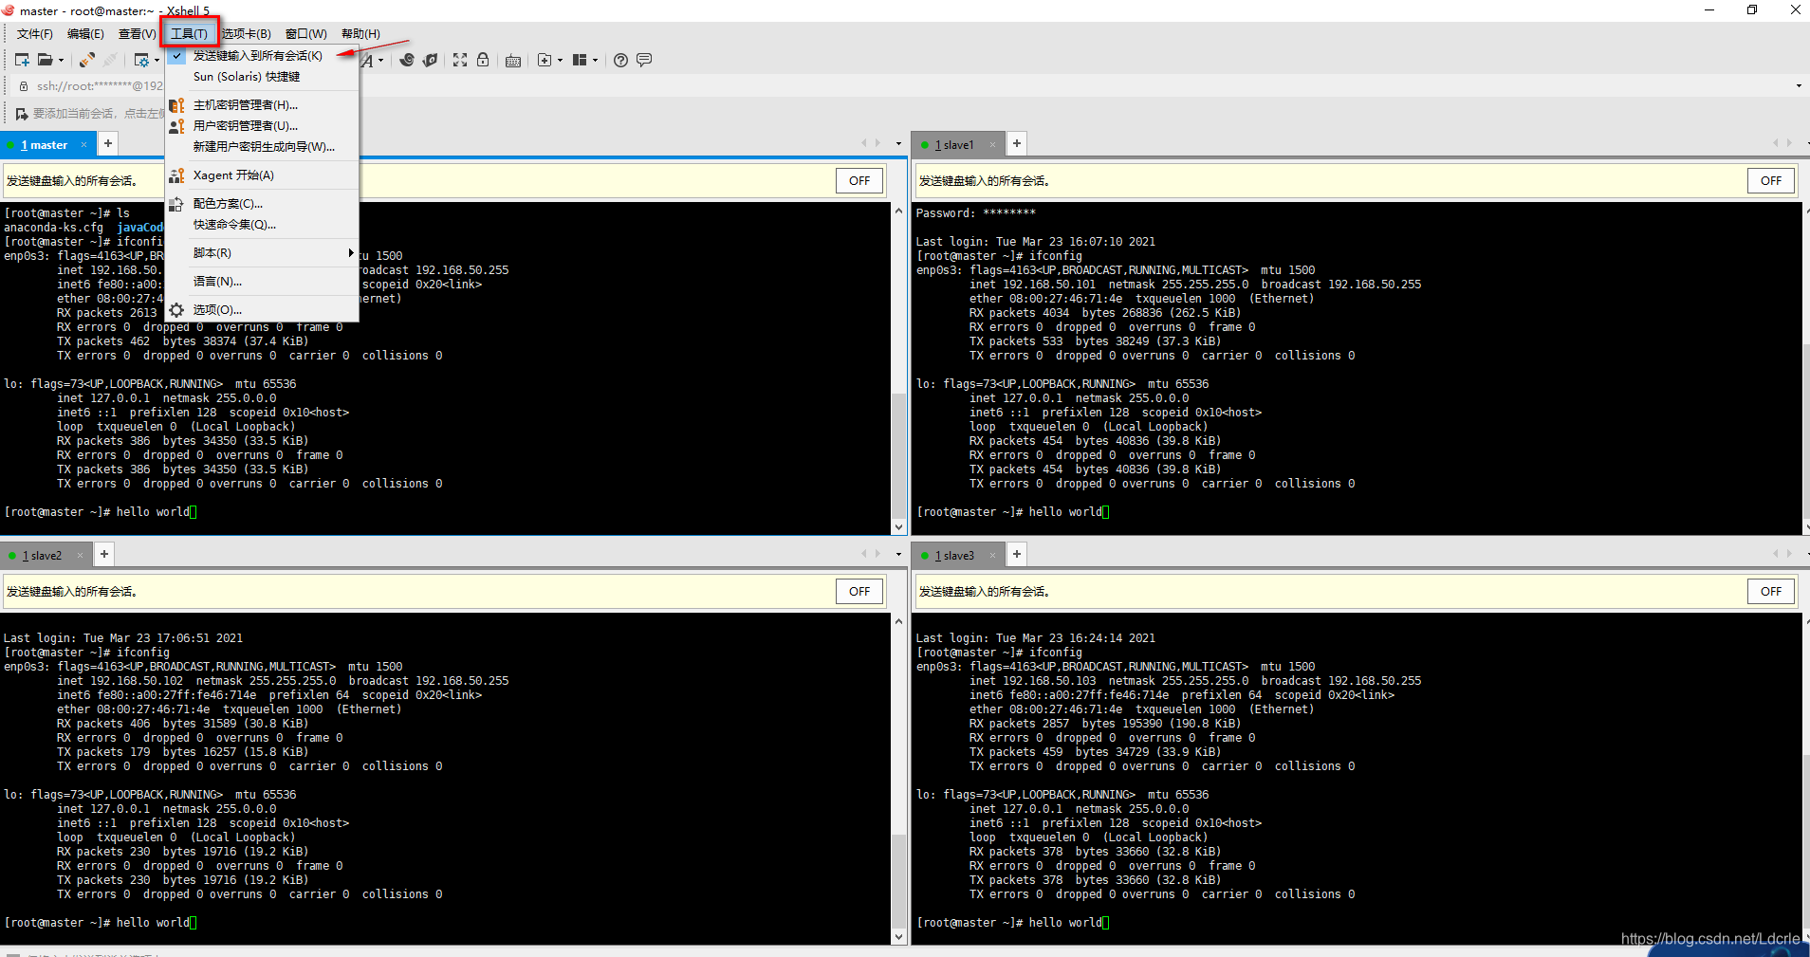Click the new tab group icon
This screenshot has width=1810, height=957.
[545, 60]
